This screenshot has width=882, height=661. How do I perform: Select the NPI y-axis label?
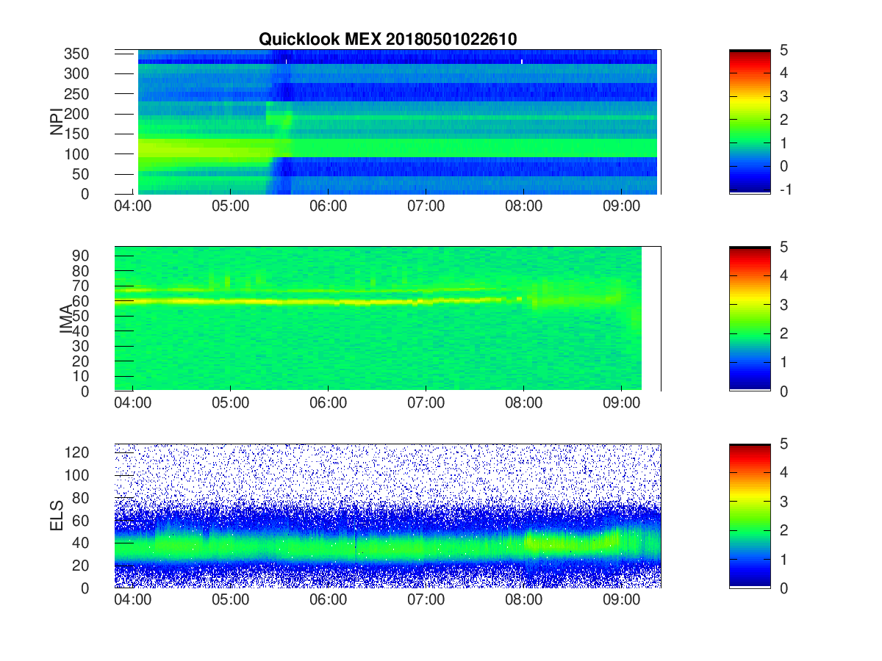coord(57,122)
